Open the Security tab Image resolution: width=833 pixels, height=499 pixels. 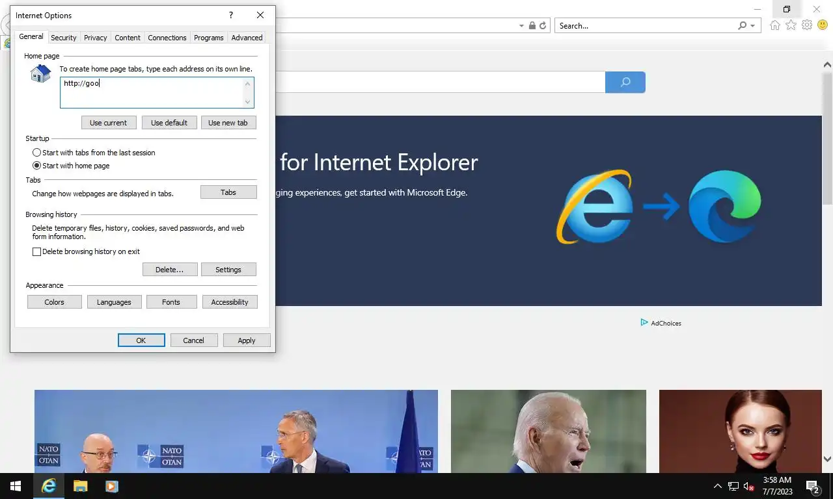pyautogui.click(x=64, y=38)
